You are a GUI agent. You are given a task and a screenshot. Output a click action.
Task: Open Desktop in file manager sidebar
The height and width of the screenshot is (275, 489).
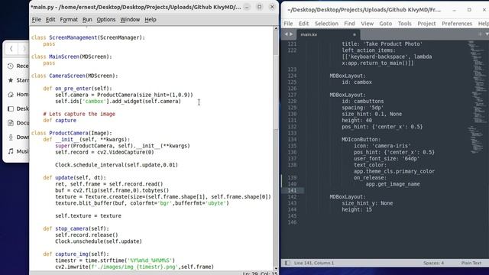[x=18, y=108]
